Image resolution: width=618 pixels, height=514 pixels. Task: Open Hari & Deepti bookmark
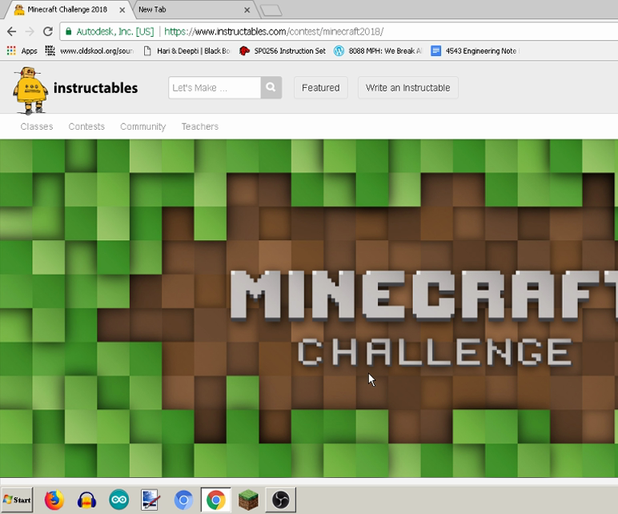187,51
